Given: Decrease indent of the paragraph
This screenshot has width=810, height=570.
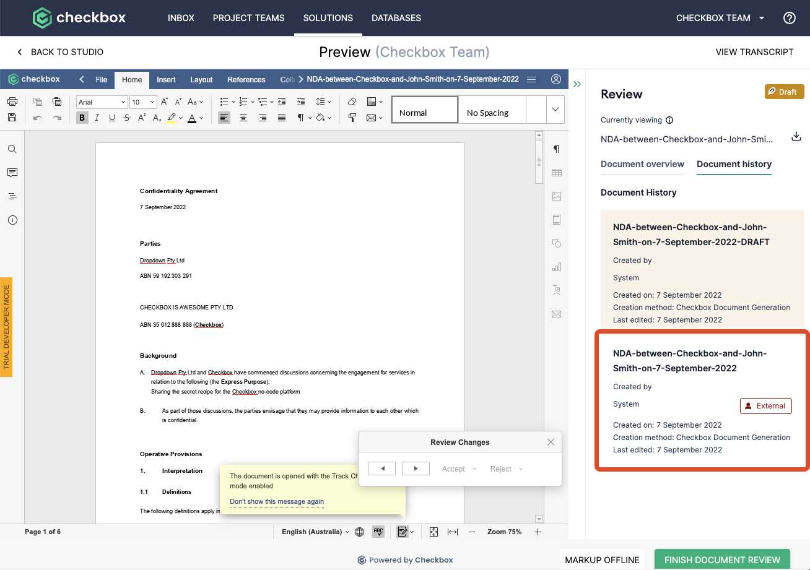Looking at the screenshot, I should pyautogui.click(x=282, y=102).
